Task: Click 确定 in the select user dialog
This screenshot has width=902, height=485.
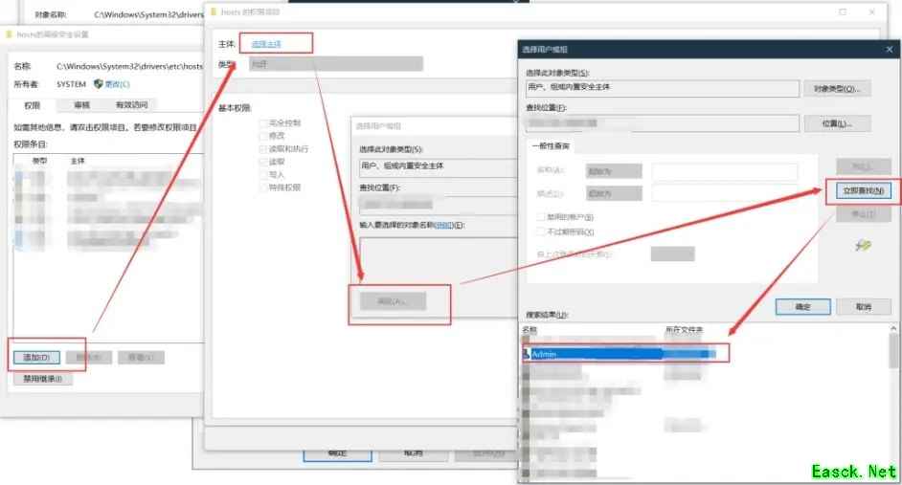Action: (x=803, y=307)
